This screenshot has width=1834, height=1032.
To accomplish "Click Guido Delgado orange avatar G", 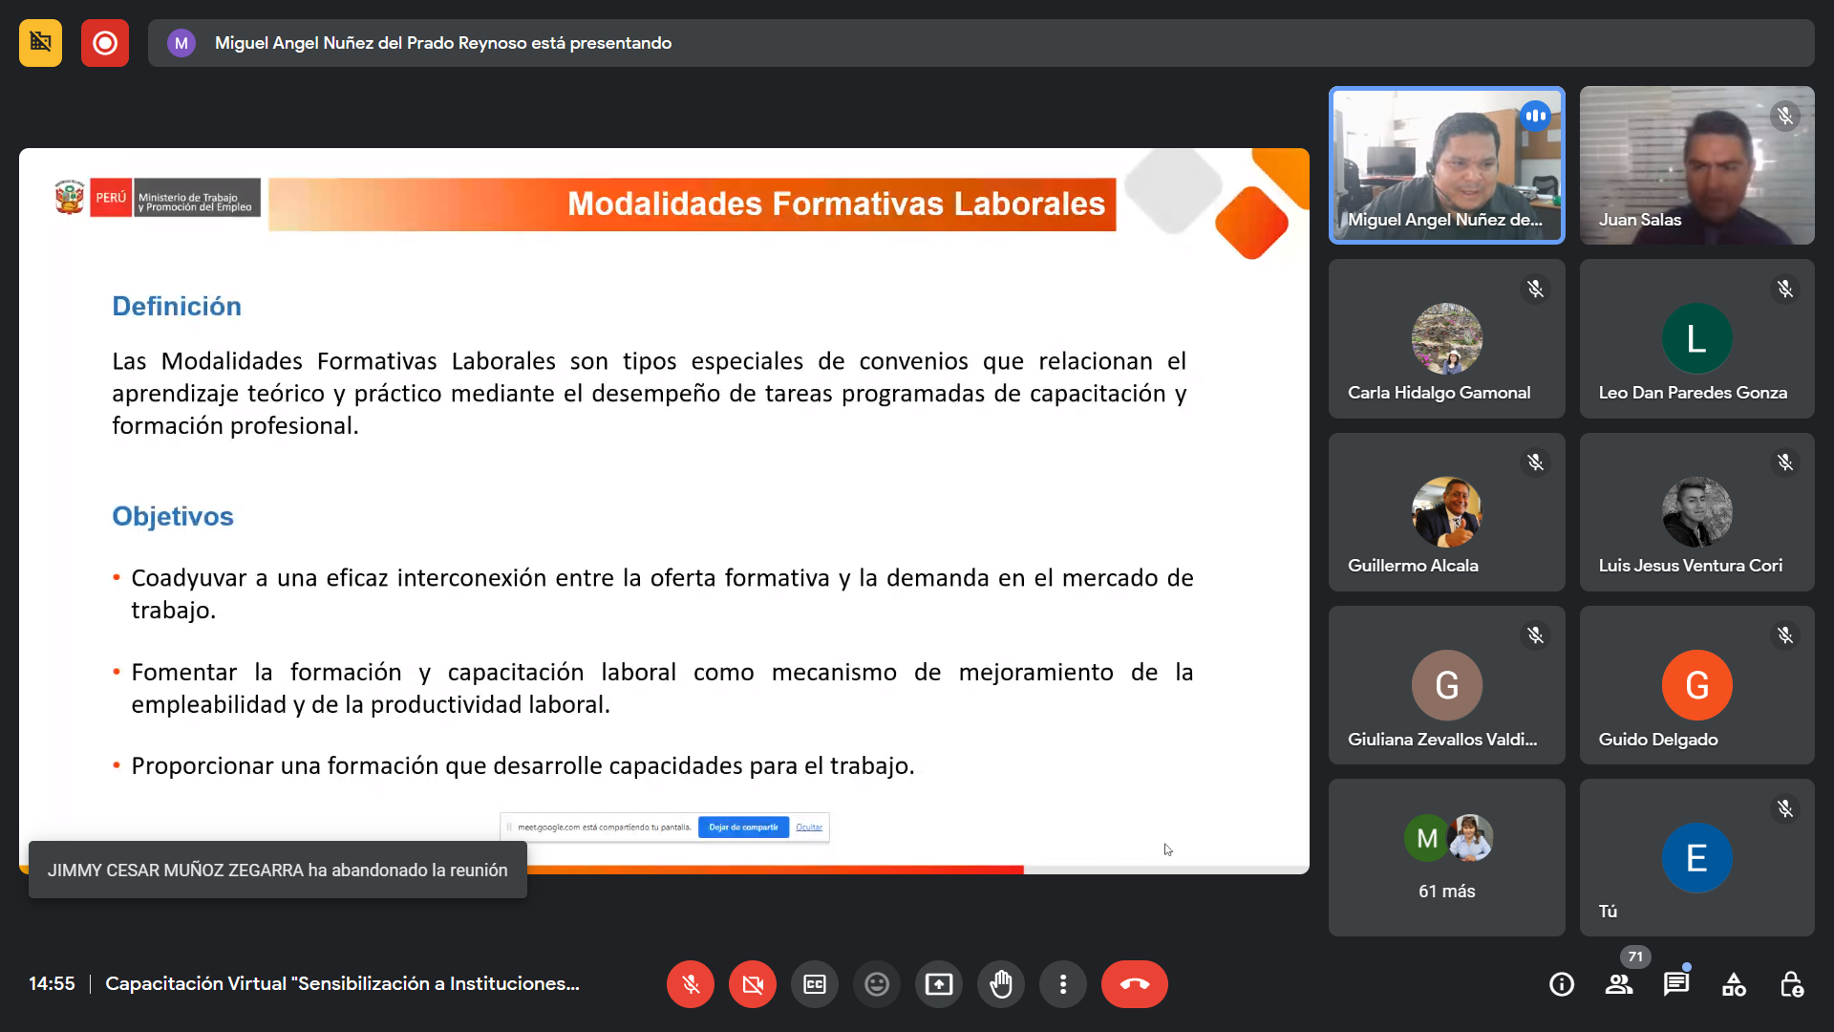I will [x=1697, y=685].
